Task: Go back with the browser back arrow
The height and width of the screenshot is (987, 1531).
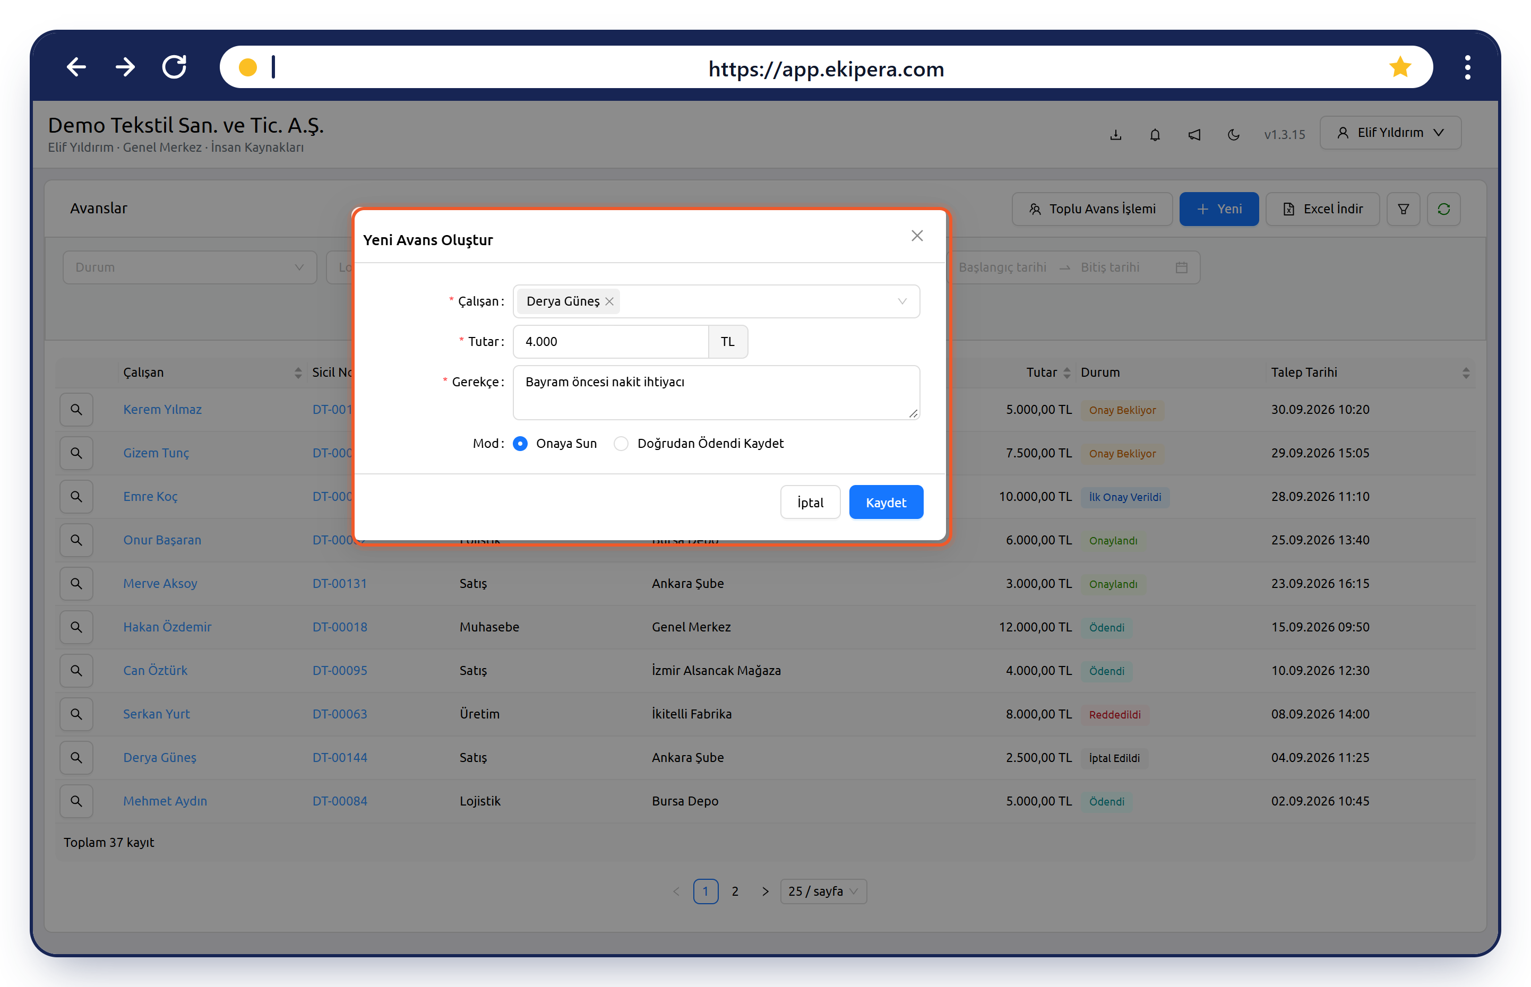Action: tap(76, 67)
